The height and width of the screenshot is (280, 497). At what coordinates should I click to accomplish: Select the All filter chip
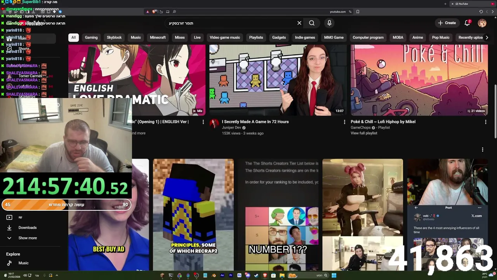pos(73,37)
